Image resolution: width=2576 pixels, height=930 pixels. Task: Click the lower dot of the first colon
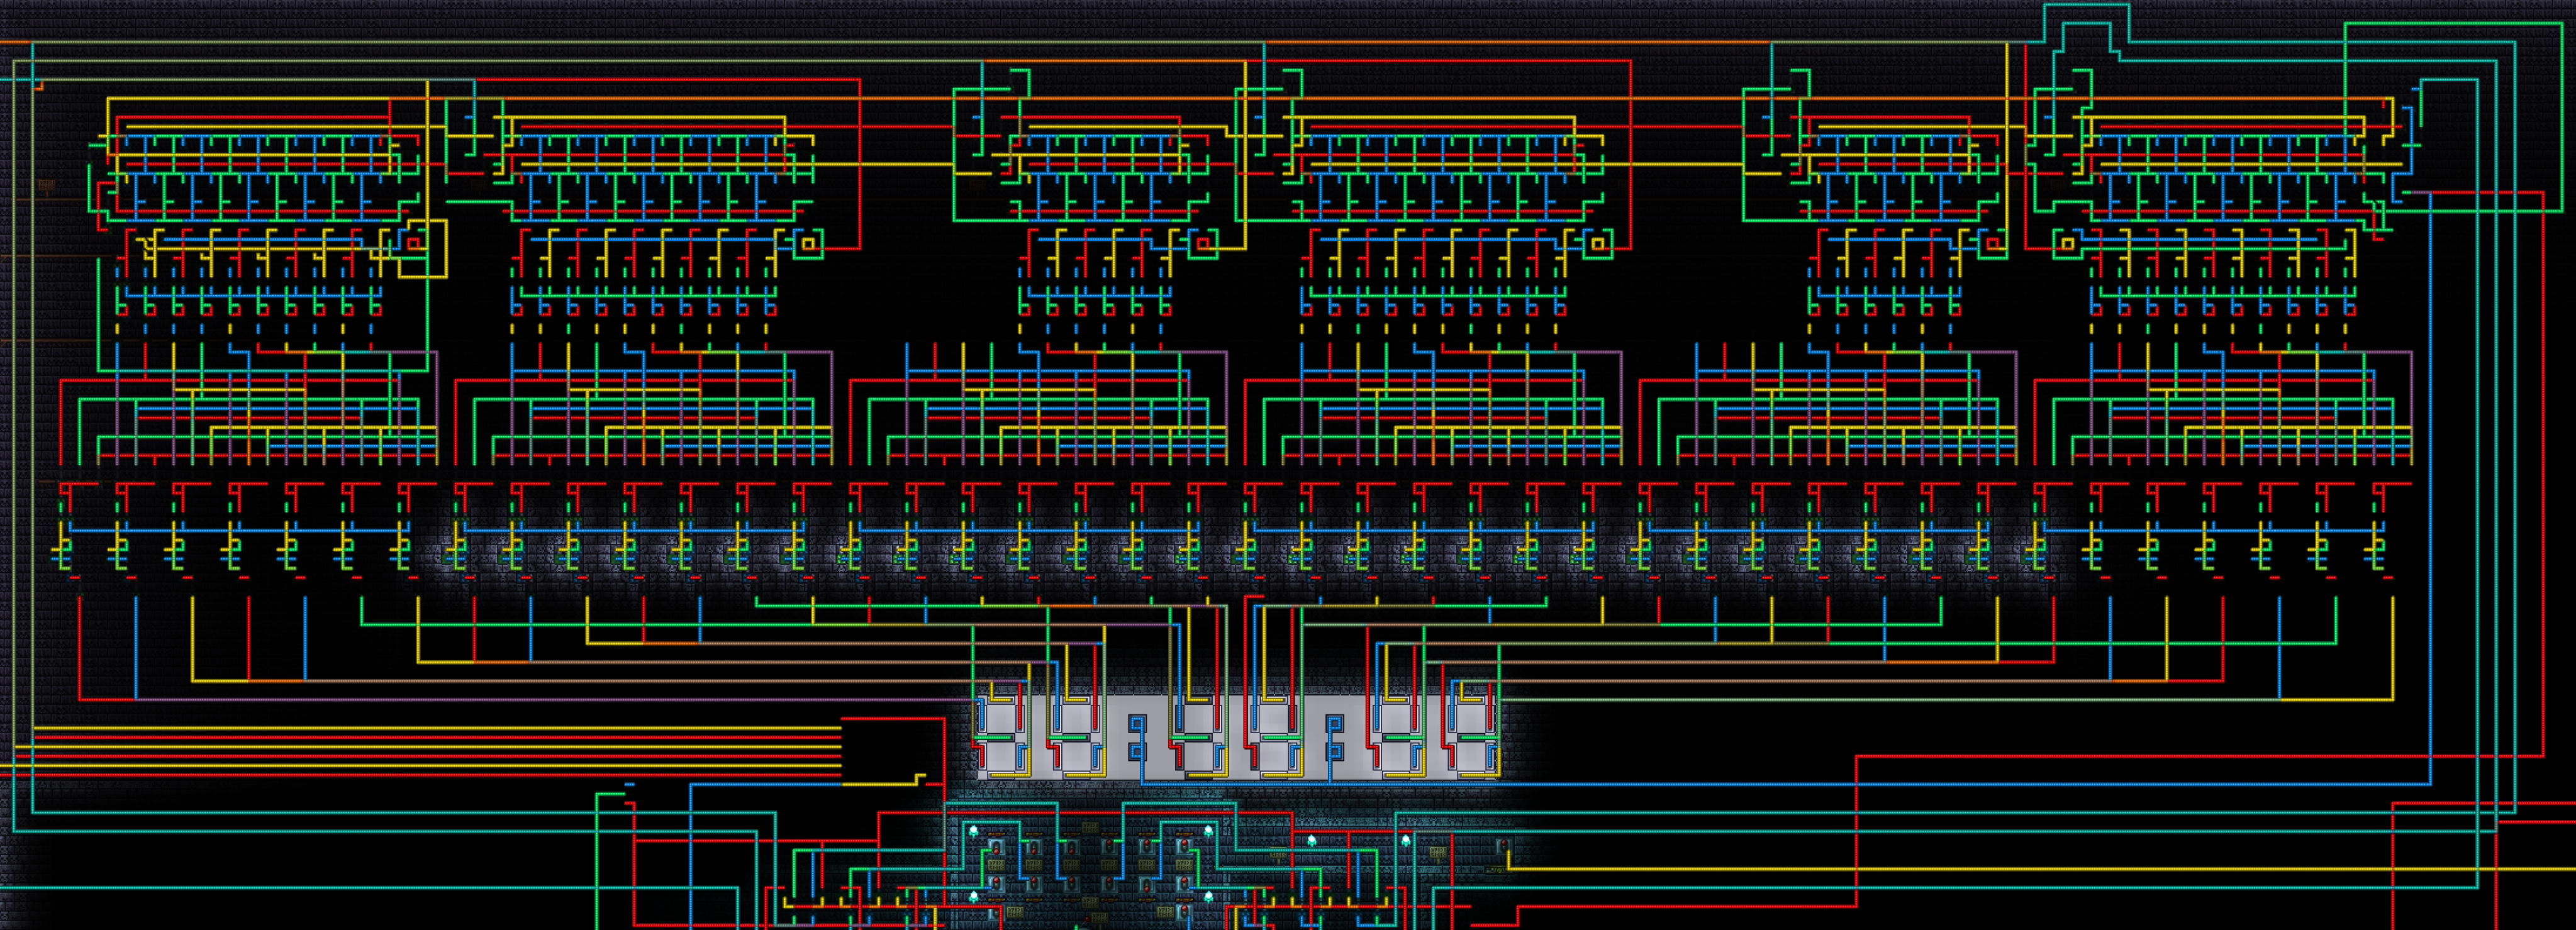(x=1138, y=752)
